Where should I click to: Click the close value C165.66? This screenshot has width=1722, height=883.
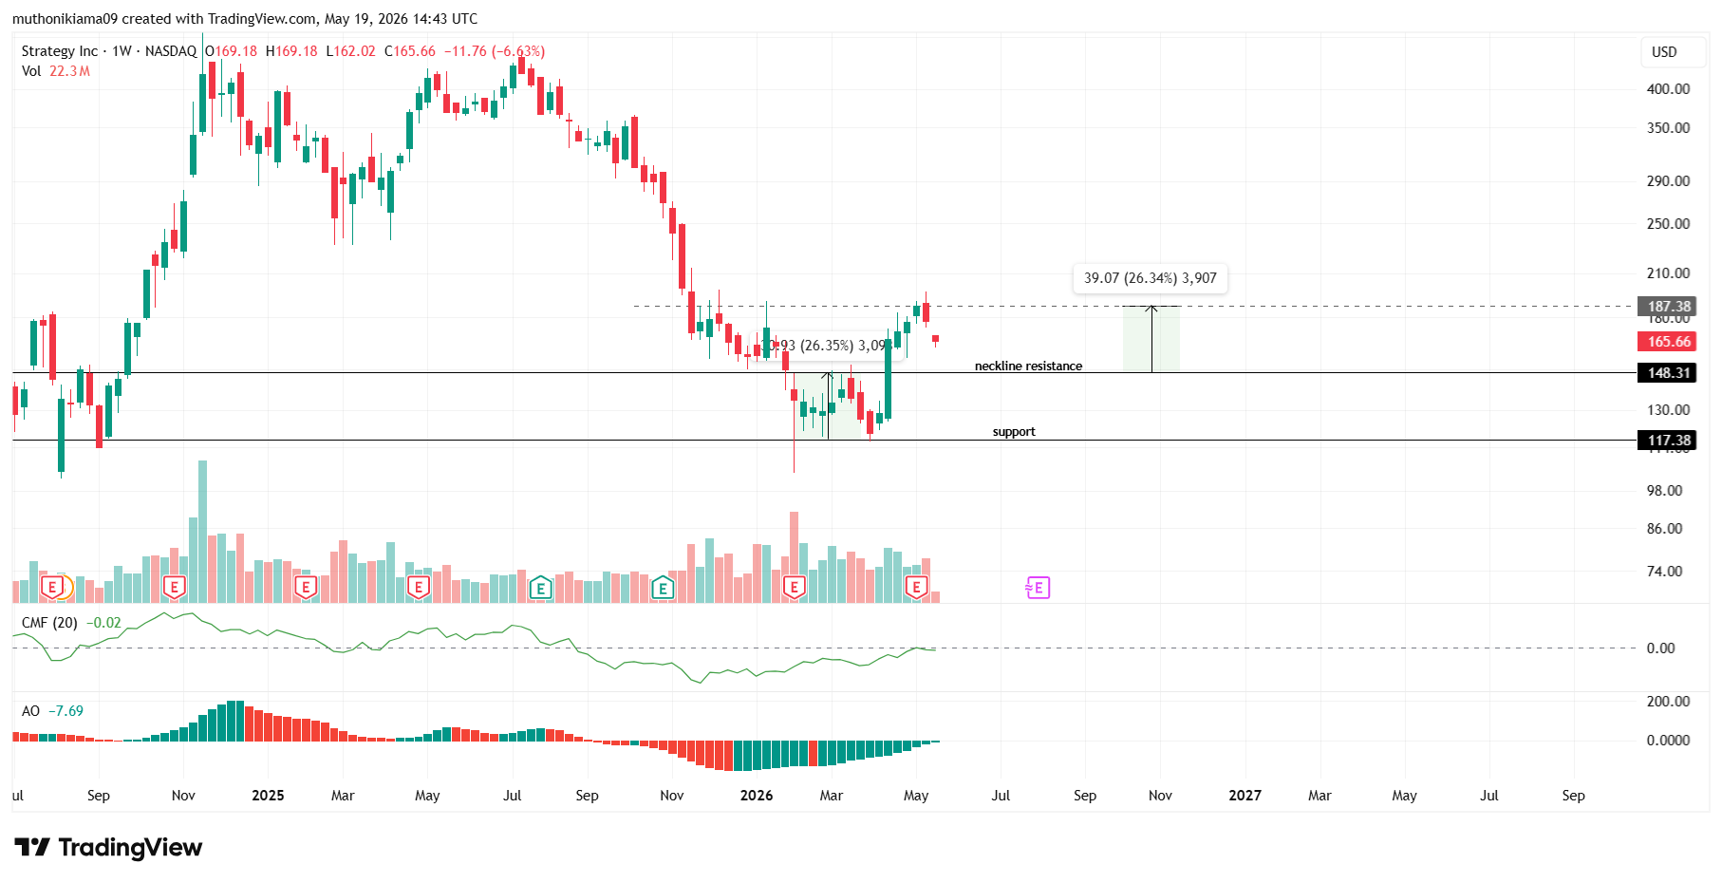[x=410, y=51]
